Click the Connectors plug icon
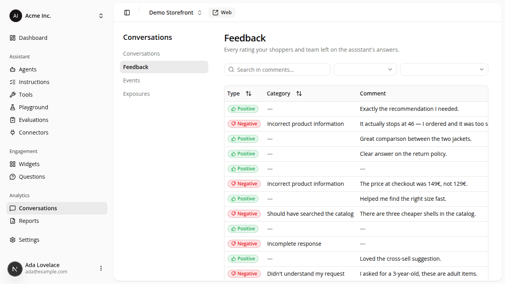This screenshot has width=505, height=284. (x=13, y=133)
